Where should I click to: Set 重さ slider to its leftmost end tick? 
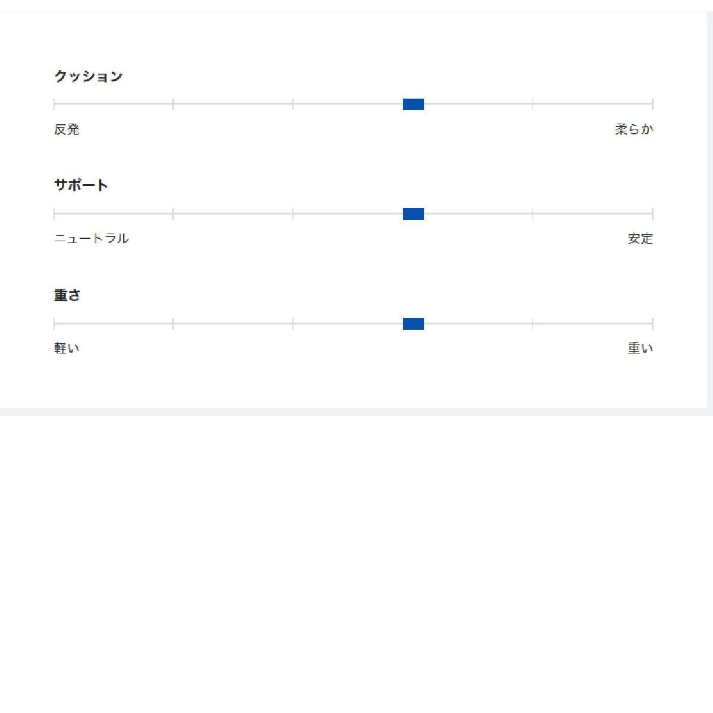pos(54,324)
